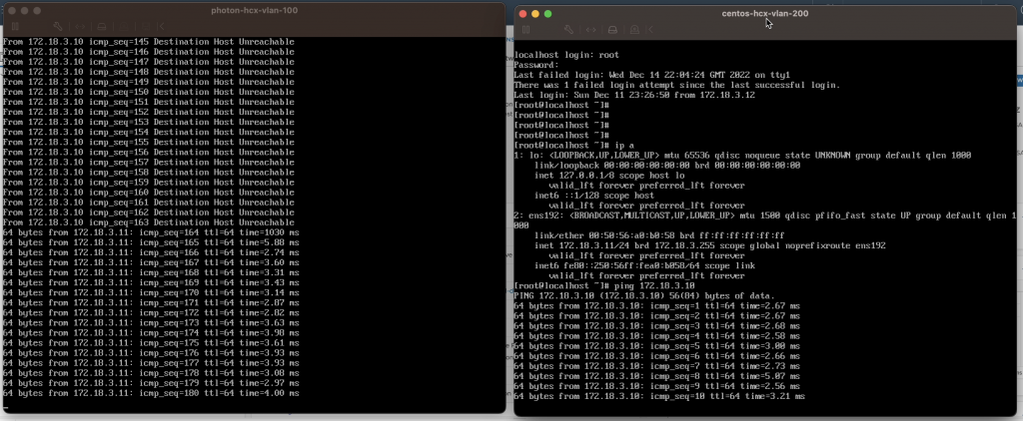Screen dimensions: 1023x421
Task: Pause the centos-hcx-vlan-200 virtual machine
Action: coord(526,30)
